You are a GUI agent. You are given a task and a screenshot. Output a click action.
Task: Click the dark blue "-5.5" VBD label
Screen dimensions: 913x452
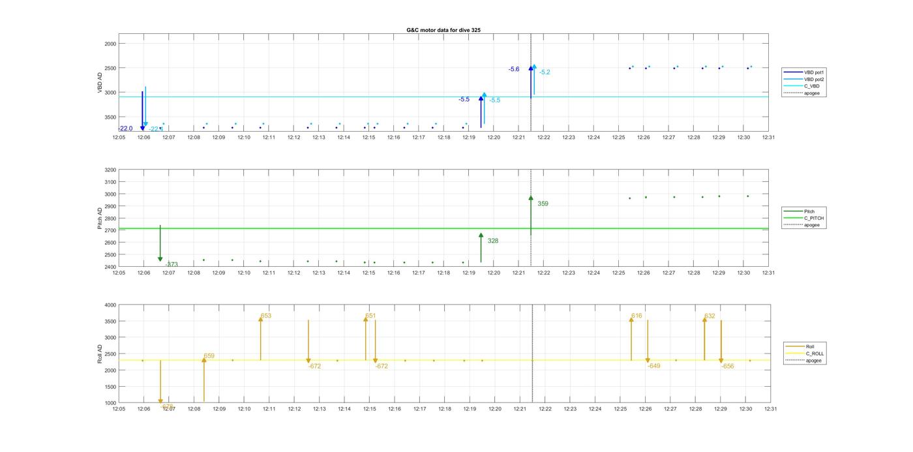click(464, 99)
